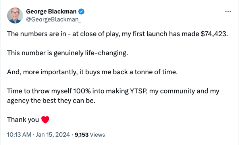Click "The numbers are in" opening text

[37, 34]
